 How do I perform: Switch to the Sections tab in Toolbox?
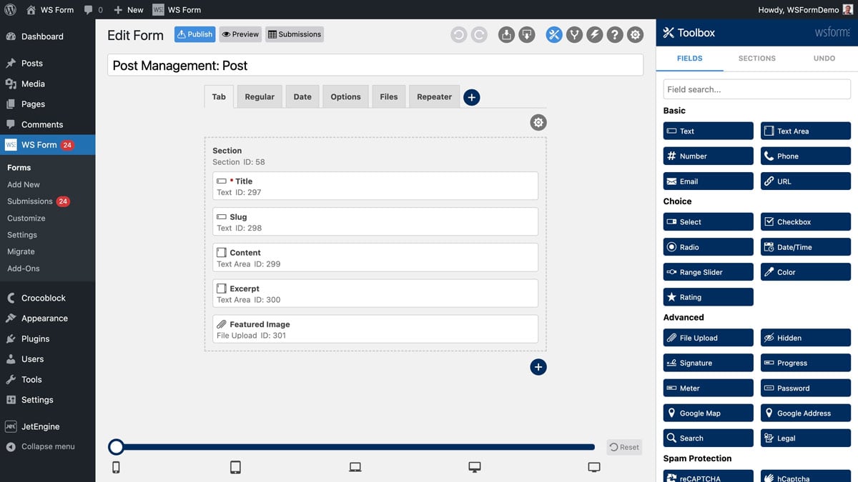(757, 59)
